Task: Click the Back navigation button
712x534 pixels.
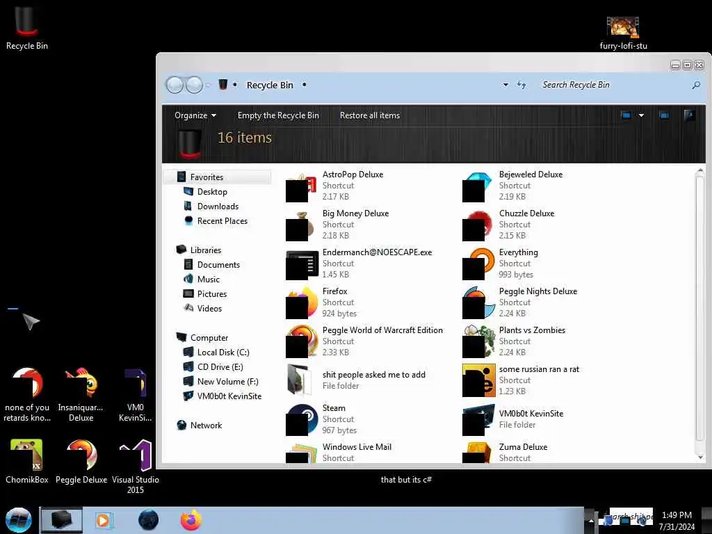Action: click(x=175, y=85)
